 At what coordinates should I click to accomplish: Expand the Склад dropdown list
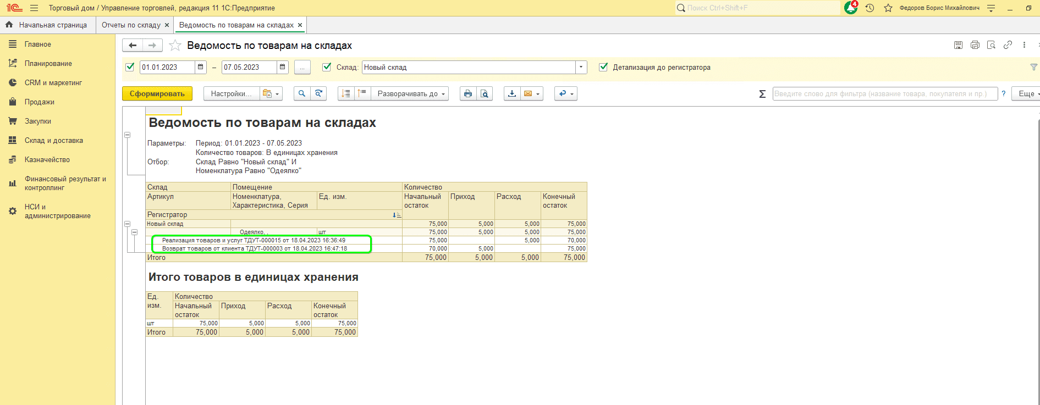581,67
